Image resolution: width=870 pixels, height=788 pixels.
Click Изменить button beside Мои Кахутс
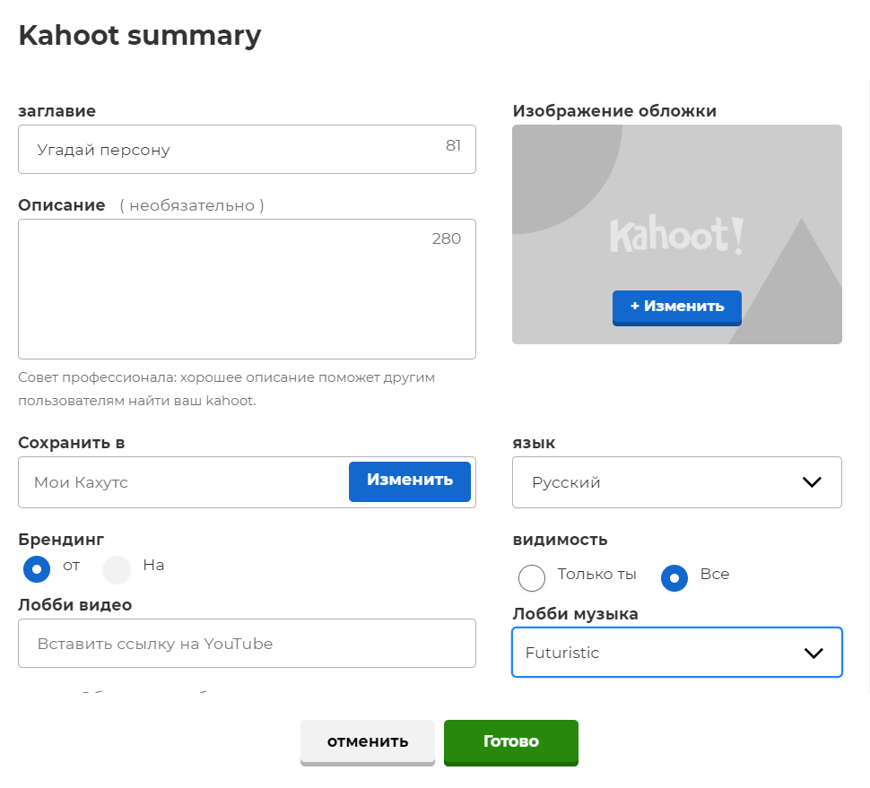(x=410, y=481)
